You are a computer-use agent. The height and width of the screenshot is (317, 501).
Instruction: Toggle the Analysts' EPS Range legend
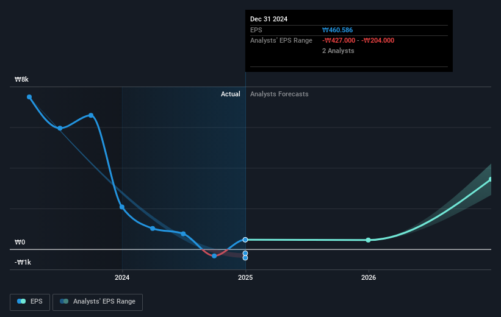(98, 302)
